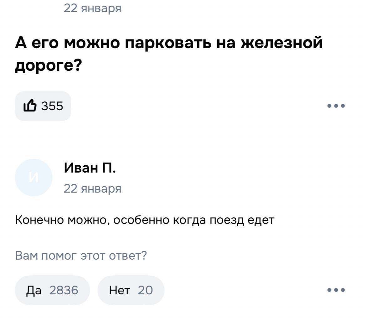Click Иван П.'s round avatar with letter И
Screen dimensions: 366x326
pyautogui.click(x=34, y=178)
